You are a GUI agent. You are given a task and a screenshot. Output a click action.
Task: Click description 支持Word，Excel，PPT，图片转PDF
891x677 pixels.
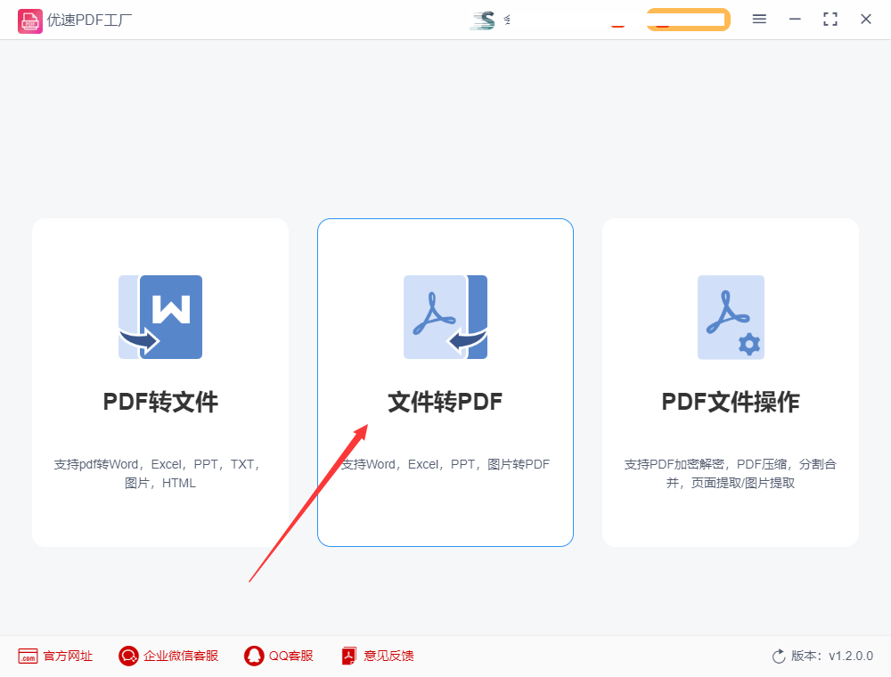[445, 465]
